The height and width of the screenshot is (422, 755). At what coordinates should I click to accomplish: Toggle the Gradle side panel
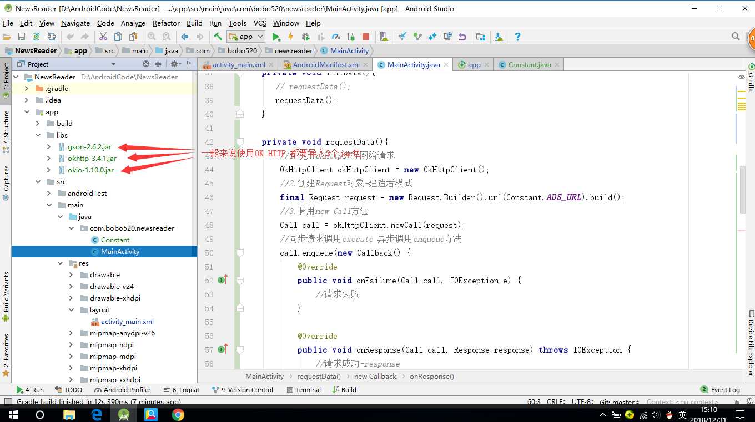pos(750,77)
